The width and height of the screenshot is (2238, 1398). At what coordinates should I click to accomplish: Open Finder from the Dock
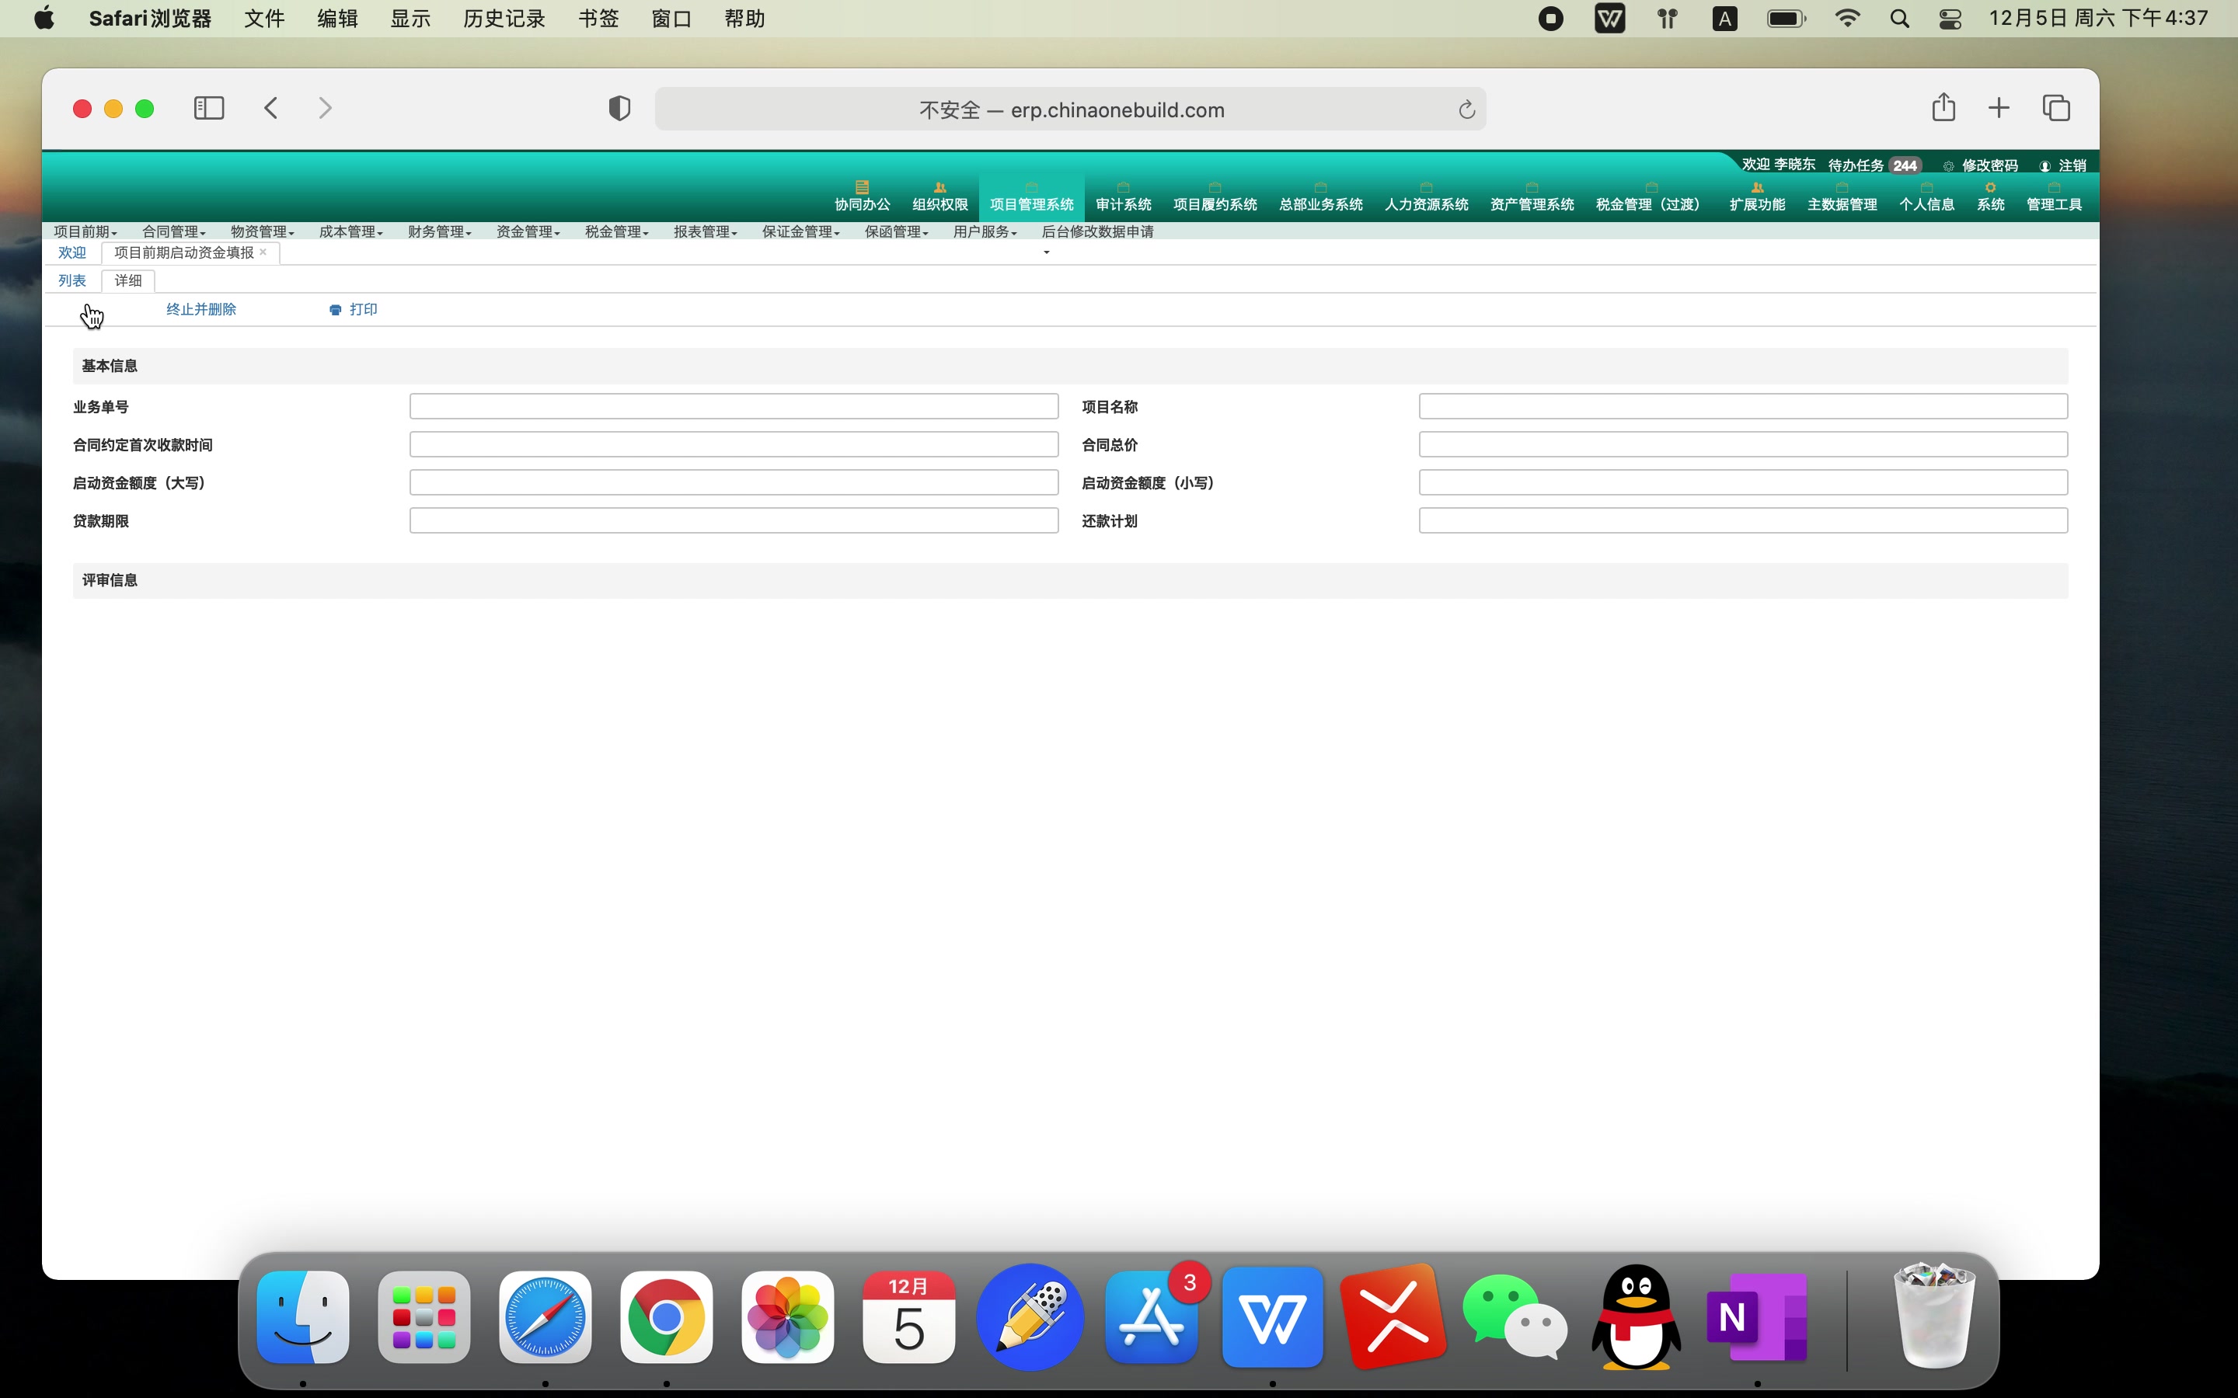pyautogui.click(x=303, y=1316)
